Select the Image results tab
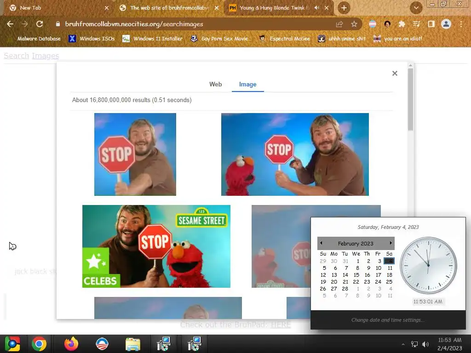This screenshot has width=471, height=353. (x=248, y=85)
